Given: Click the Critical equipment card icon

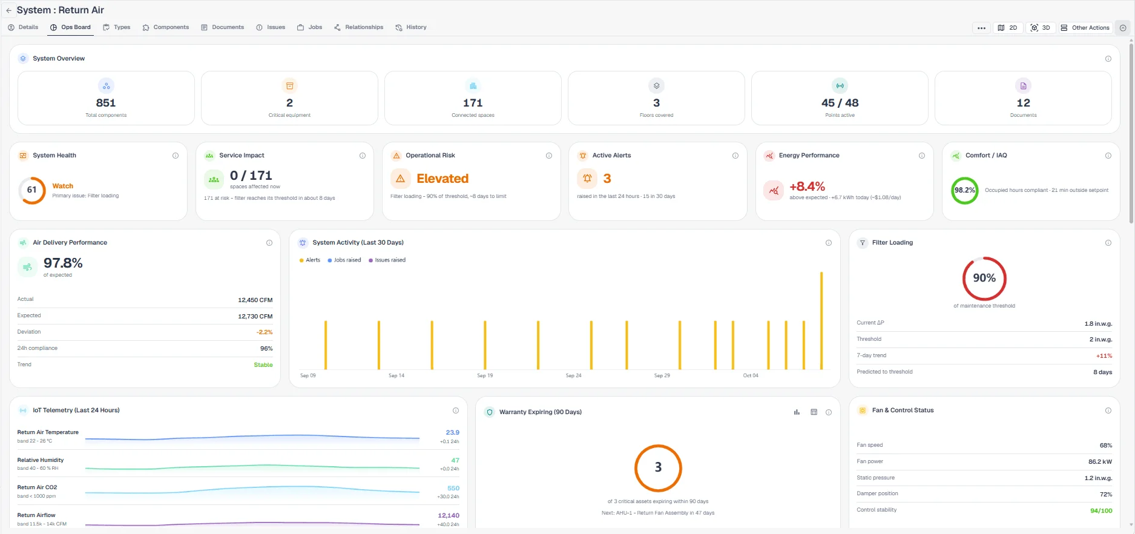Looking at the screenshot, I should [289, 86].
